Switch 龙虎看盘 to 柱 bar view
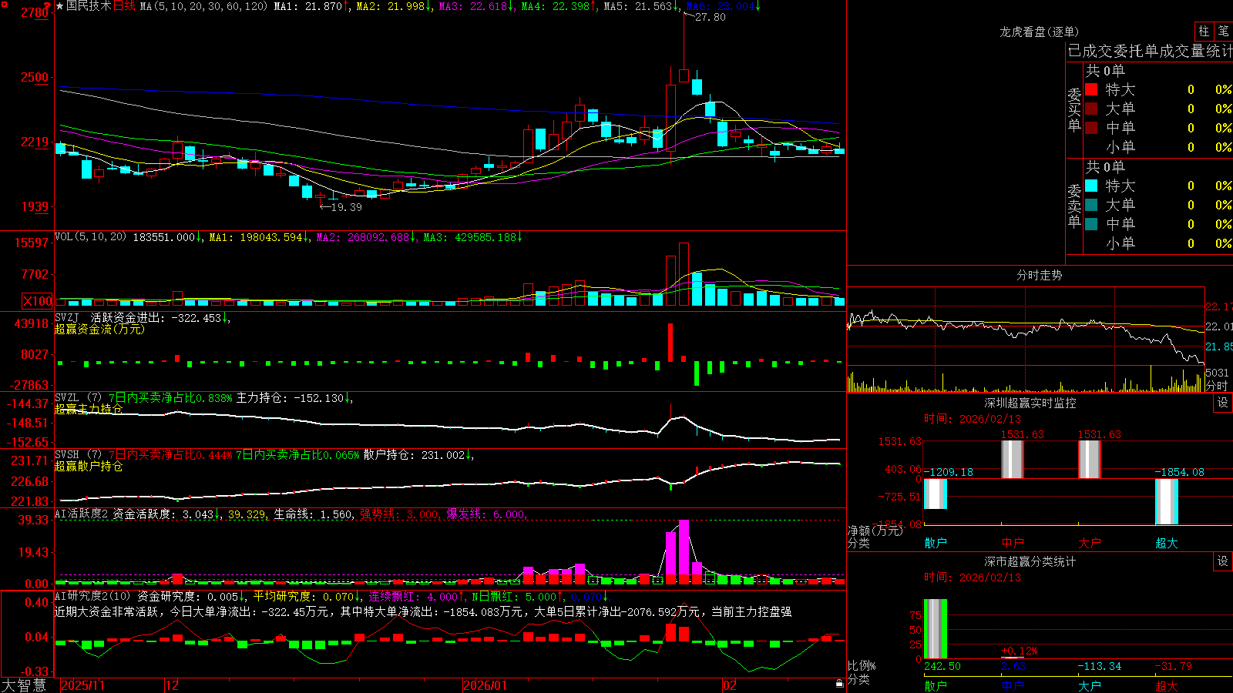The image size is (1233, 693). point(1204,31)
